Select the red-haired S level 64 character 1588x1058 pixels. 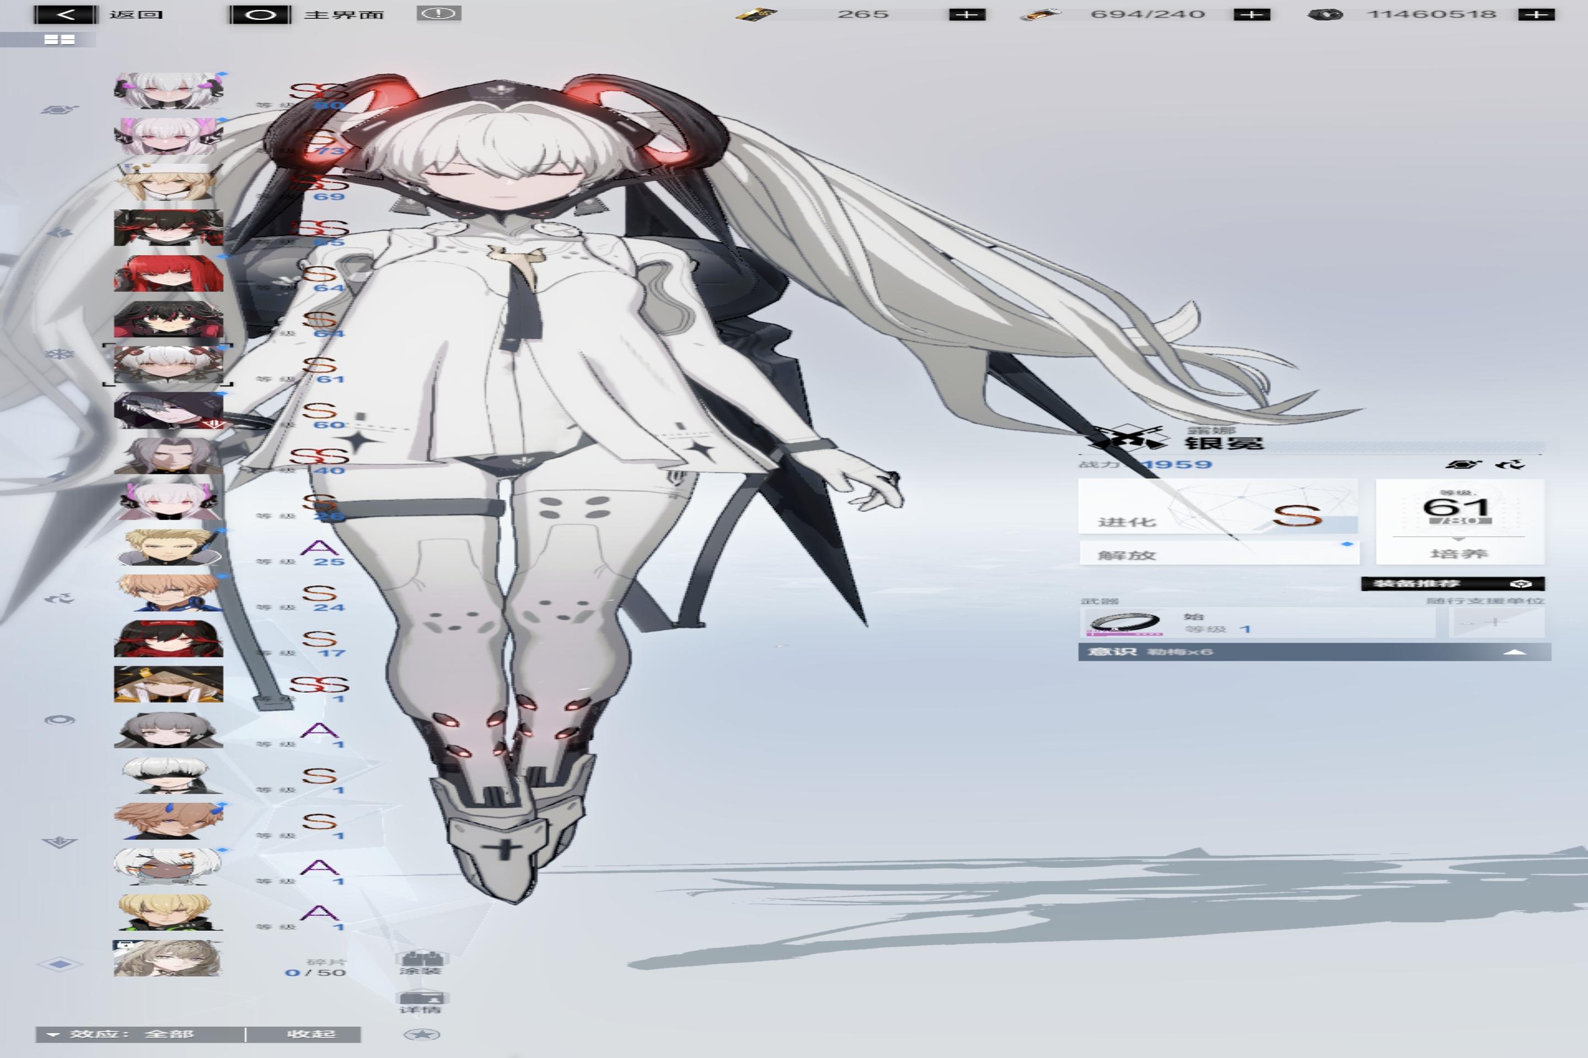(x=168, y=273)
